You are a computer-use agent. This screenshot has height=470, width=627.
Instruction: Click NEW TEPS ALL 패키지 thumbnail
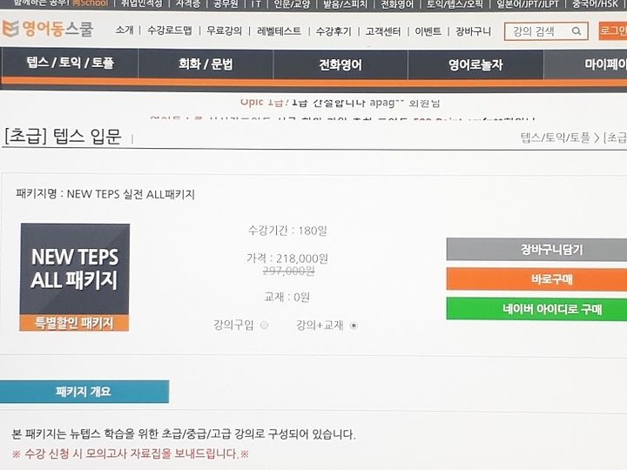tap(74, 277)
